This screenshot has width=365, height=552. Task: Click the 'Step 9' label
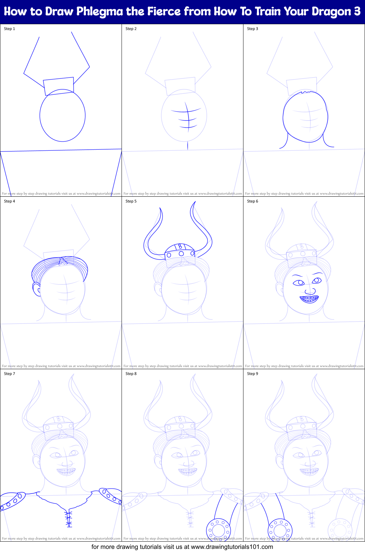252,374
